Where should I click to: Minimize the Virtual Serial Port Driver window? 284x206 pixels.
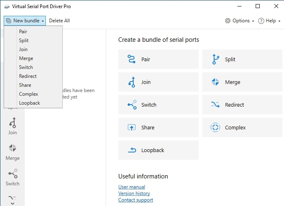[239, 6]
